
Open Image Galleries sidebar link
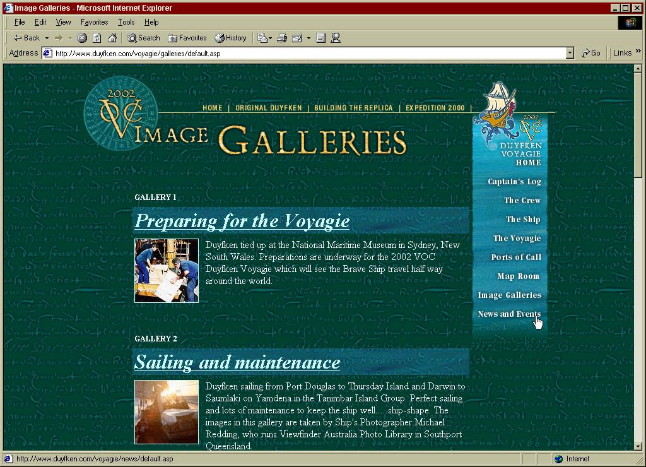(510, 295)
